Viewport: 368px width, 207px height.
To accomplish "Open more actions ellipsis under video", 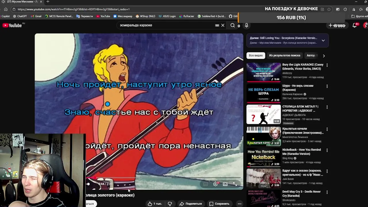I will [239, 204].
